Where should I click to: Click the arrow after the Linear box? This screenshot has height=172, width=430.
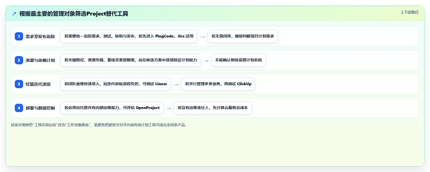pos(176,84)
